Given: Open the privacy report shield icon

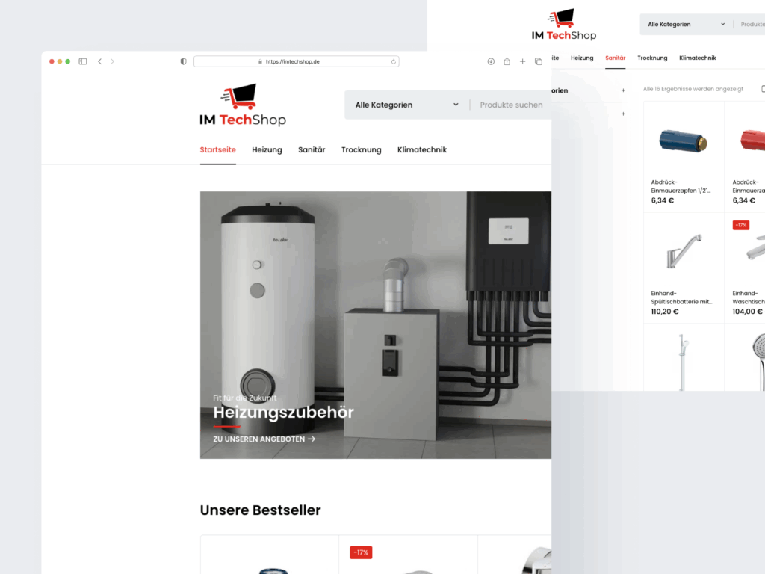Looking at the screenshot, I should click(x=184, y=61).
